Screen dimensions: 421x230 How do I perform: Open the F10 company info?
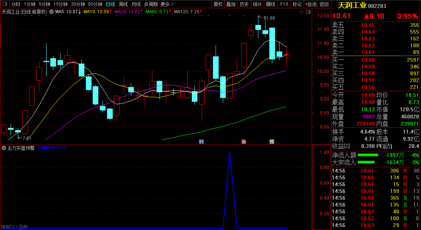(x=284, y=4)
